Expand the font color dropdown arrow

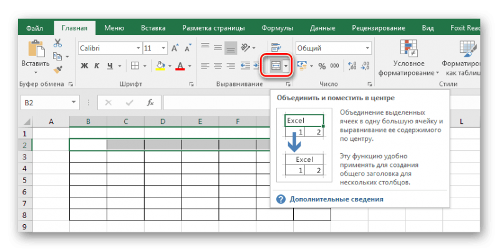point(190,66)
